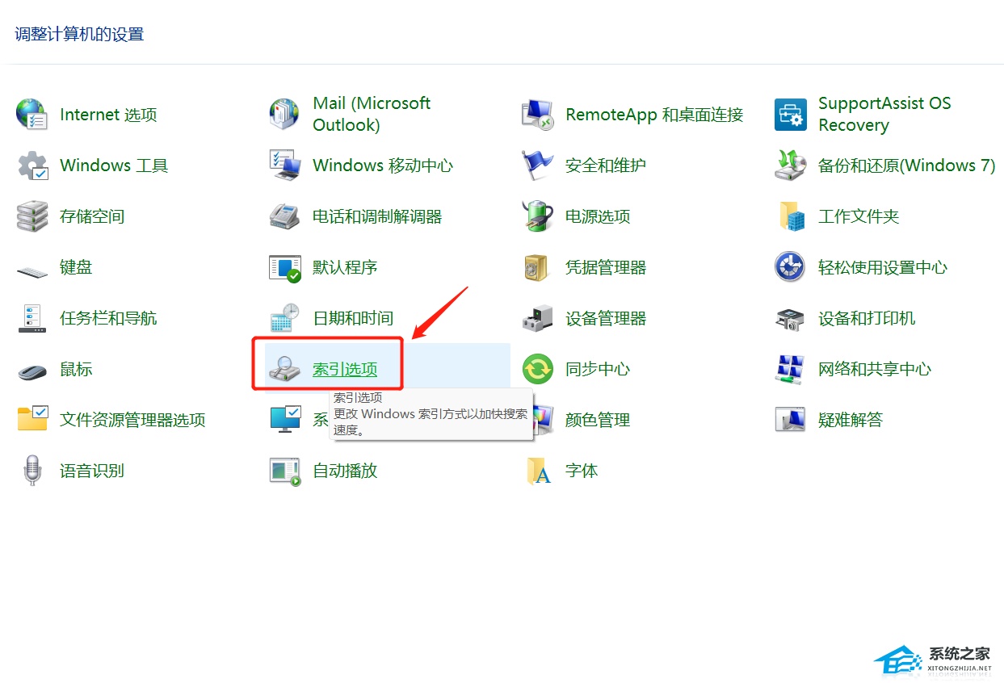Click the 自动播放 icon
The width and height of the screenshot is (1004, 683).
pyautogui.click(x=285, y=471)
